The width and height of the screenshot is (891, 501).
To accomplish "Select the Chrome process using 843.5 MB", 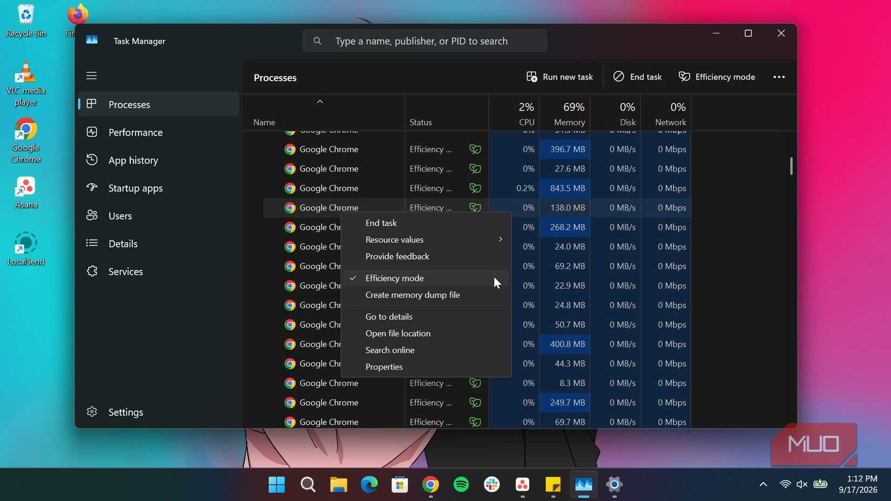I will (x=477, y=188).
